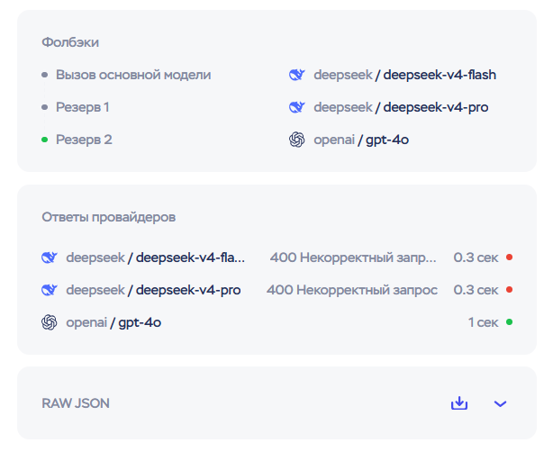Image resolution: width=553 pixels, height=452 pixels.
Task: Open truncated deepseek-v4-fla… provider response
Action: coord(156,258)
